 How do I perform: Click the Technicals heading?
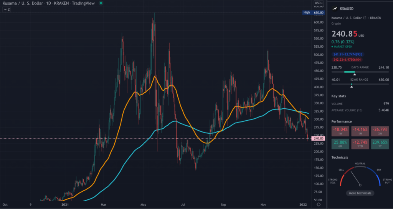(340, 157)
